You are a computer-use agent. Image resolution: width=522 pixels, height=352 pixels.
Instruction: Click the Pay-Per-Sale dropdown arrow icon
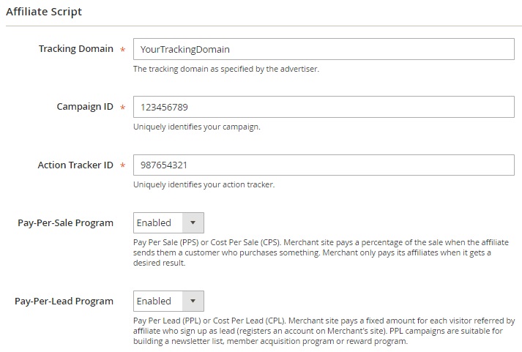point(193,222)
